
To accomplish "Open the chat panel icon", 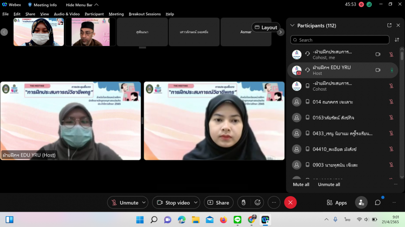I will pos(378,203).
